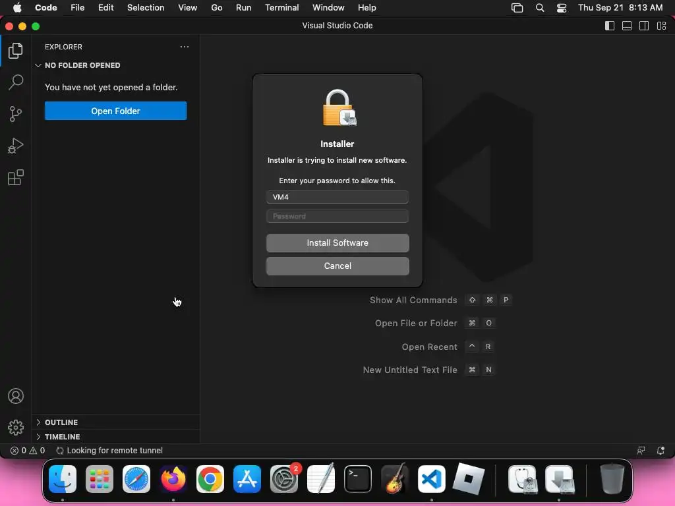Click Looking for remote tunnel status
Image resolution: width=675 pixels, height=506 pixels.
109,451
